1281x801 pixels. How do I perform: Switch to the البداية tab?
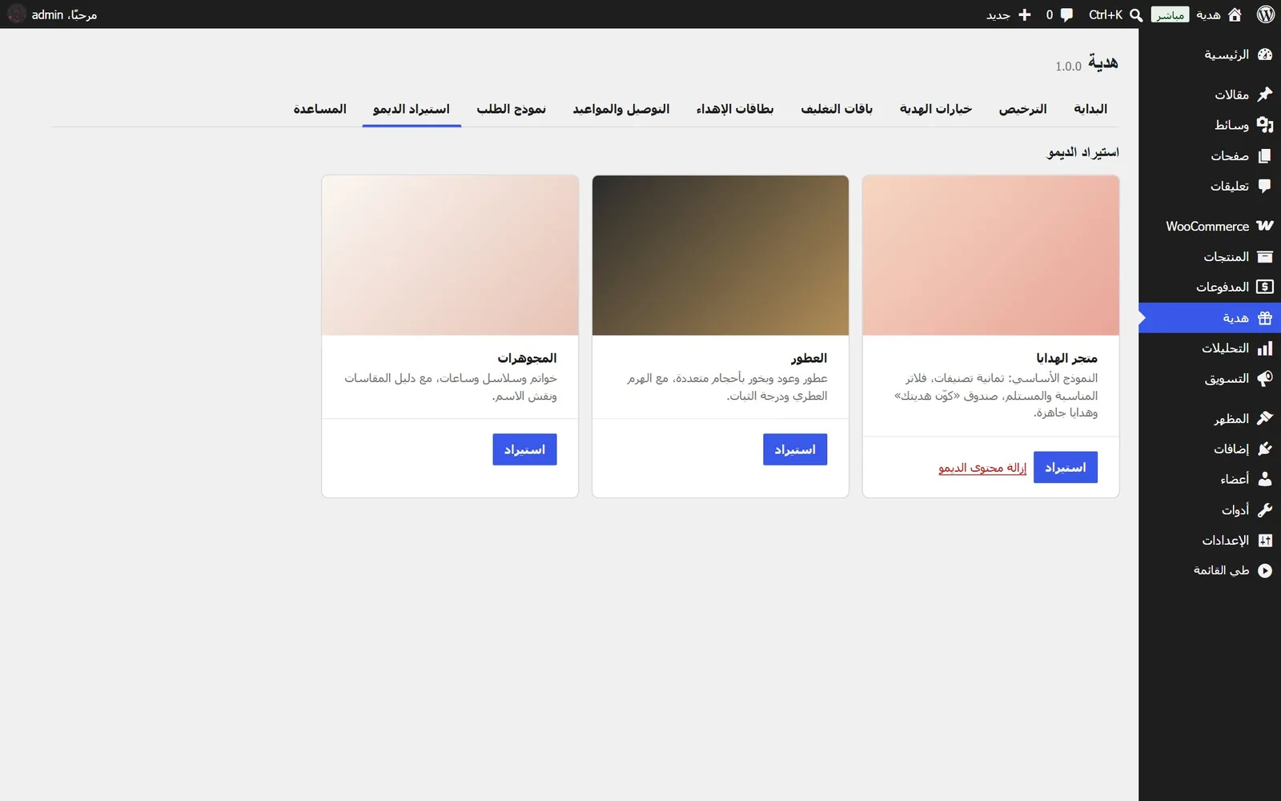[x=1090, y=109]
